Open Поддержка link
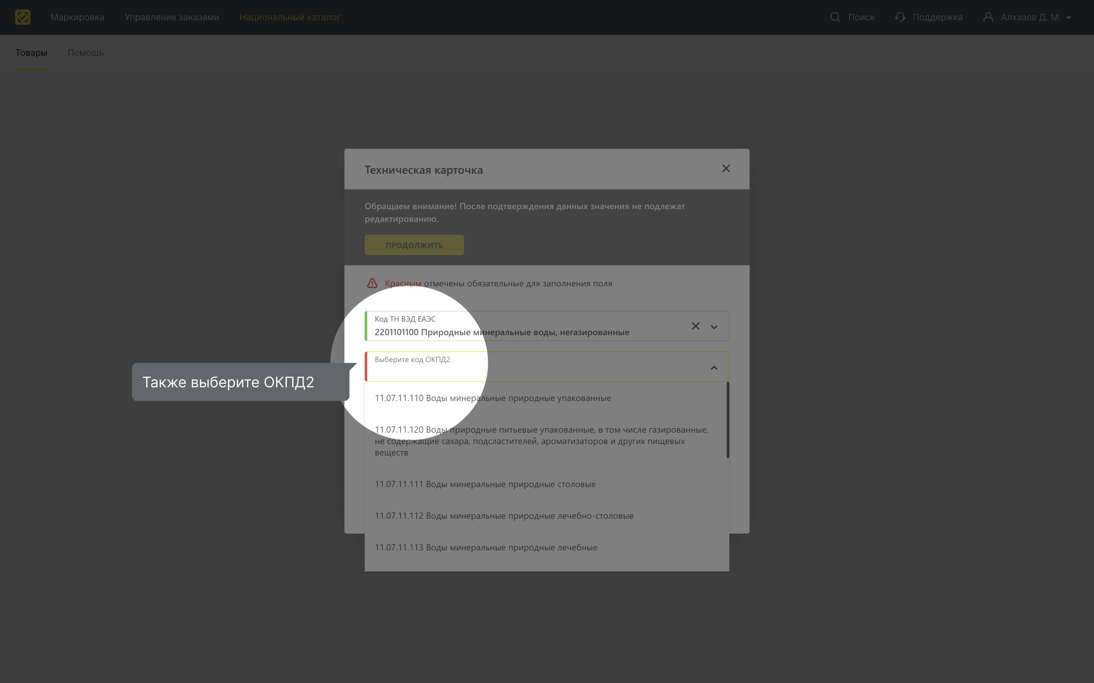Image resolution: width=1094 pixels, height=683 pixels. click(x=937, y=17)
